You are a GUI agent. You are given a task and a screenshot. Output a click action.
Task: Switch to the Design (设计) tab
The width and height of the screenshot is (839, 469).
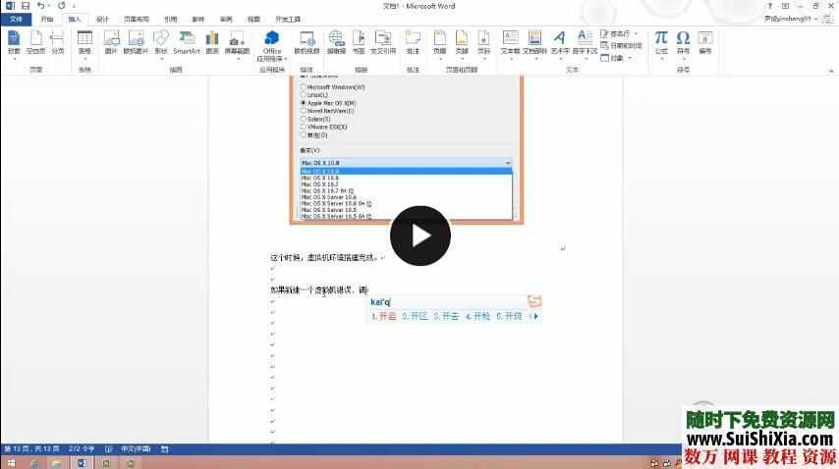click(102, 20)
